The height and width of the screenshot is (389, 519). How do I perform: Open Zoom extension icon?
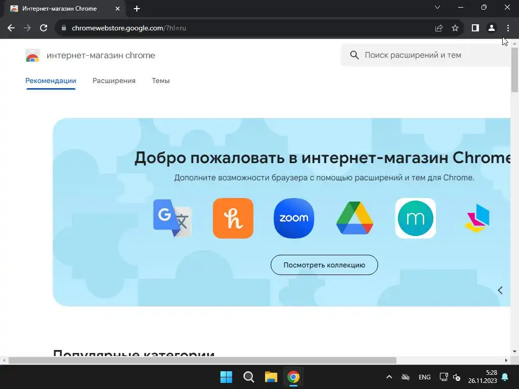(x=294, y=218)
